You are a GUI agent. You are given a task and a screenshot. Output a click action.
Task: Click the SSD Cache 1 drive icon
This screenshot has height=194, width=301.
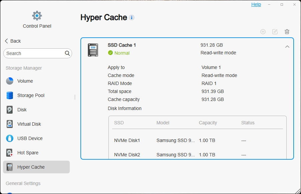93,50
